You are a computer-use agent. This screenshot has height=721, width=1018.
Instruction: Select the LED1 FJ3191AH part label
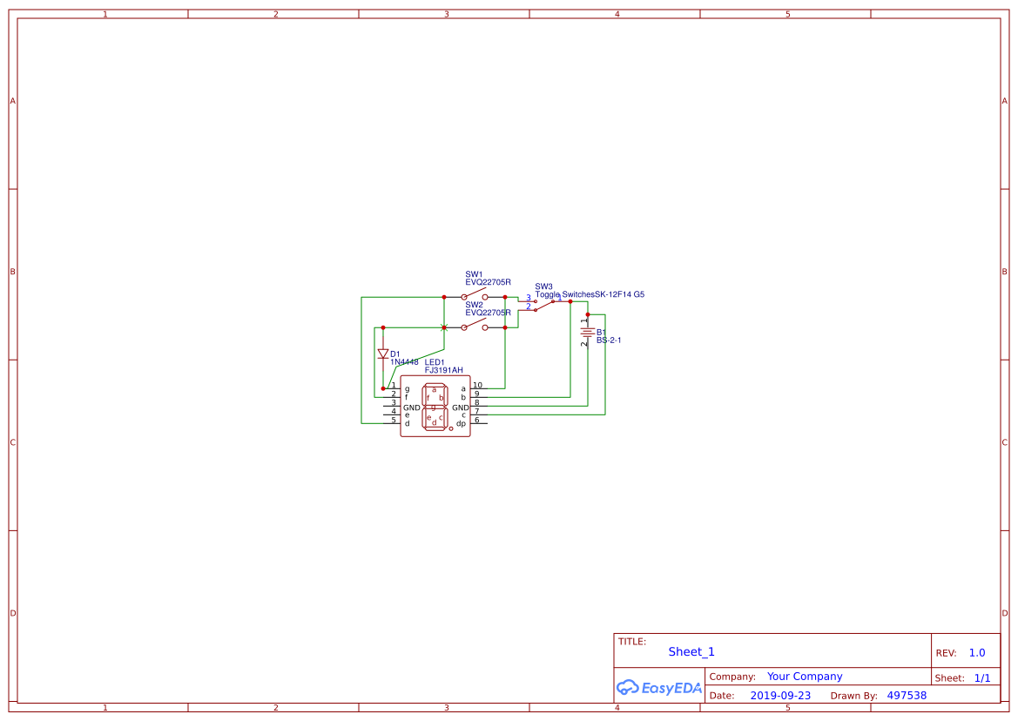443,366
